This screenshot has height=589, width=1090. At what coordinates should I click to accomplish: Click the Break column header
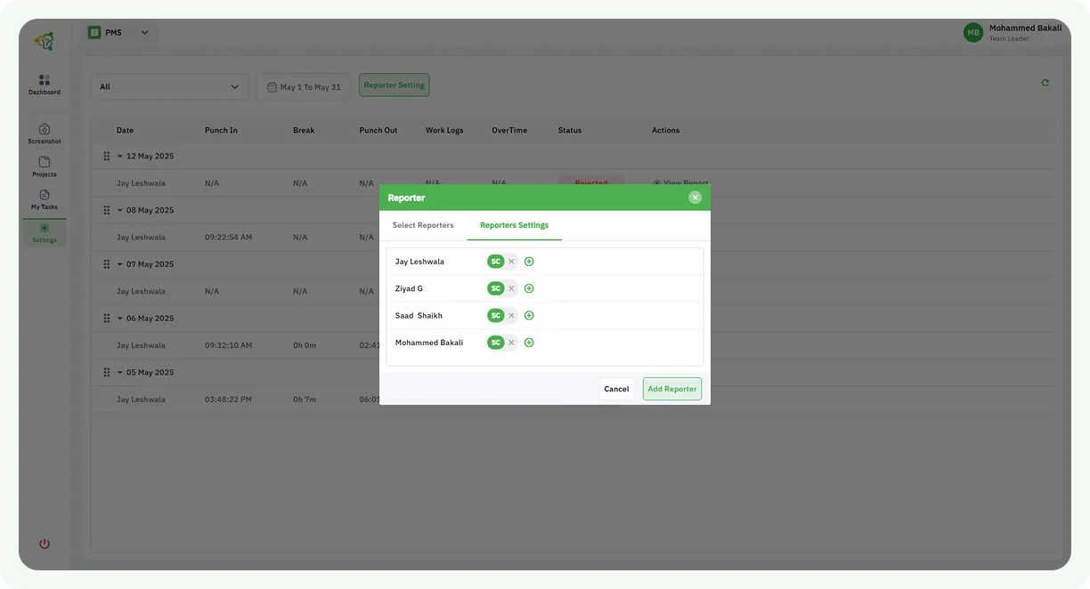coord(304,131)
